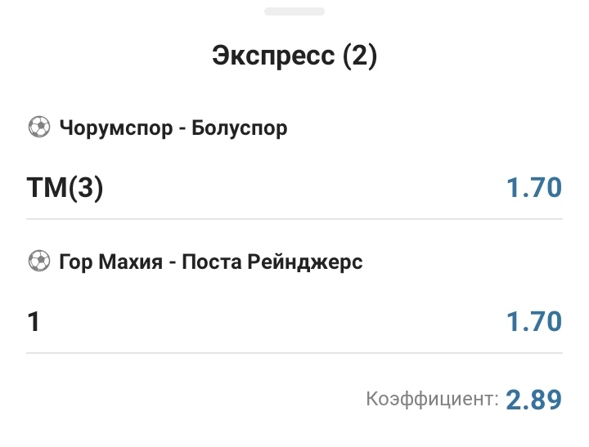Open the Болуспор team name
The height and width of the screenshot is (447, 589).
click(239, 128)
